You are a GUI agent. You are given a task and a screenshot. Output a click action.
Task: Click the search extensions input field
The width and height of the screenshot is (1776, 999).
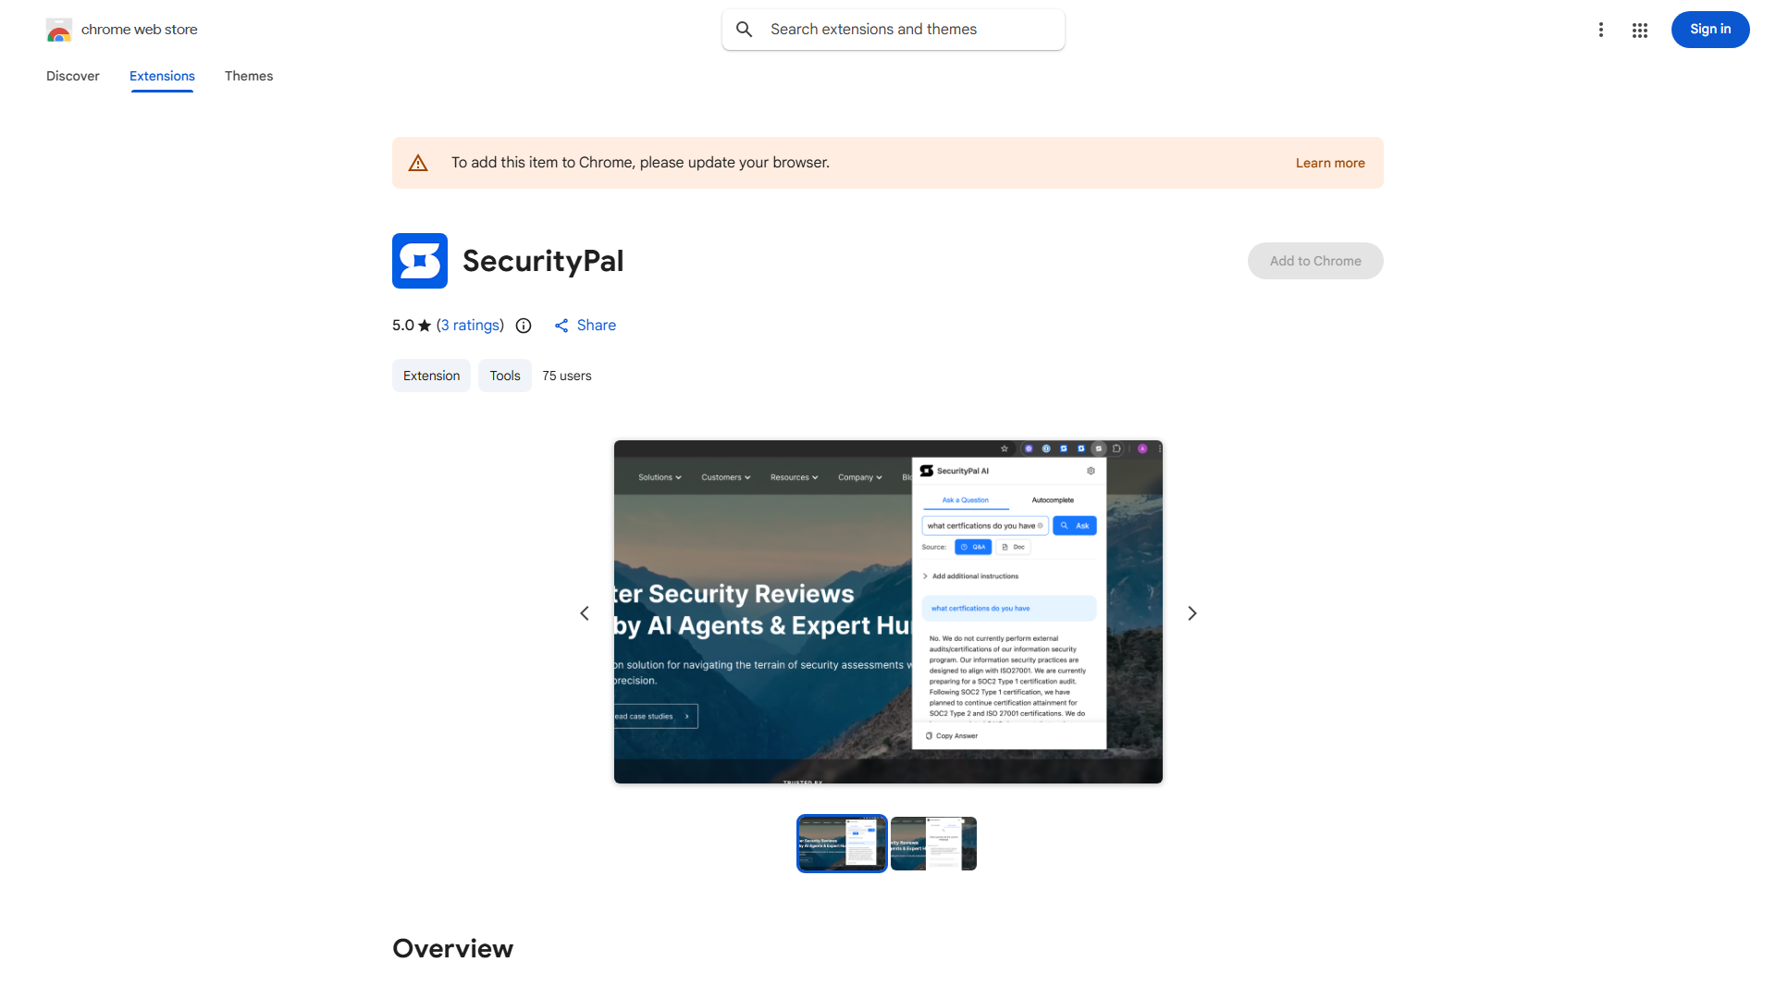point(893,29)
